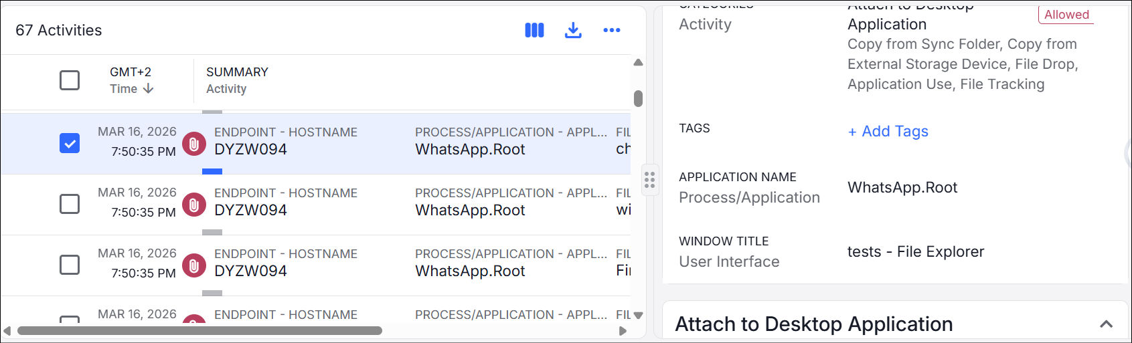Open the three-dot more options menu
The height and width of the screenshot is (343, 1132).
(611, 30)
